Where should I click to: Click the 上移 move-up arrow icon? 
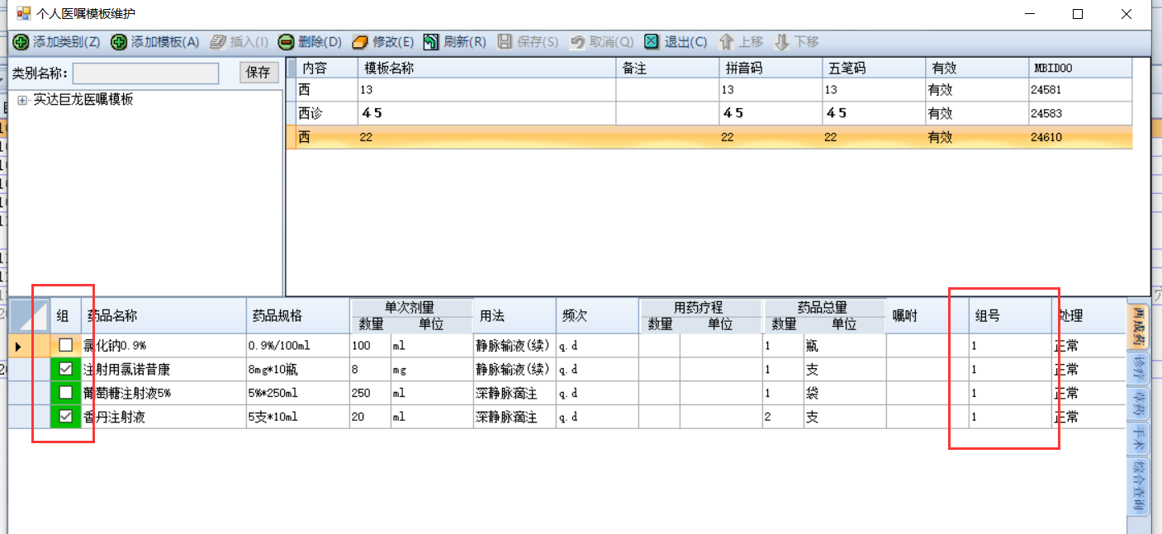click(x=727, y=41)
